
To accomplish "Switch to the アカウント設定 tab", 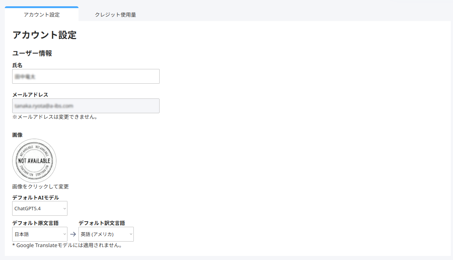I will point(42,15).
